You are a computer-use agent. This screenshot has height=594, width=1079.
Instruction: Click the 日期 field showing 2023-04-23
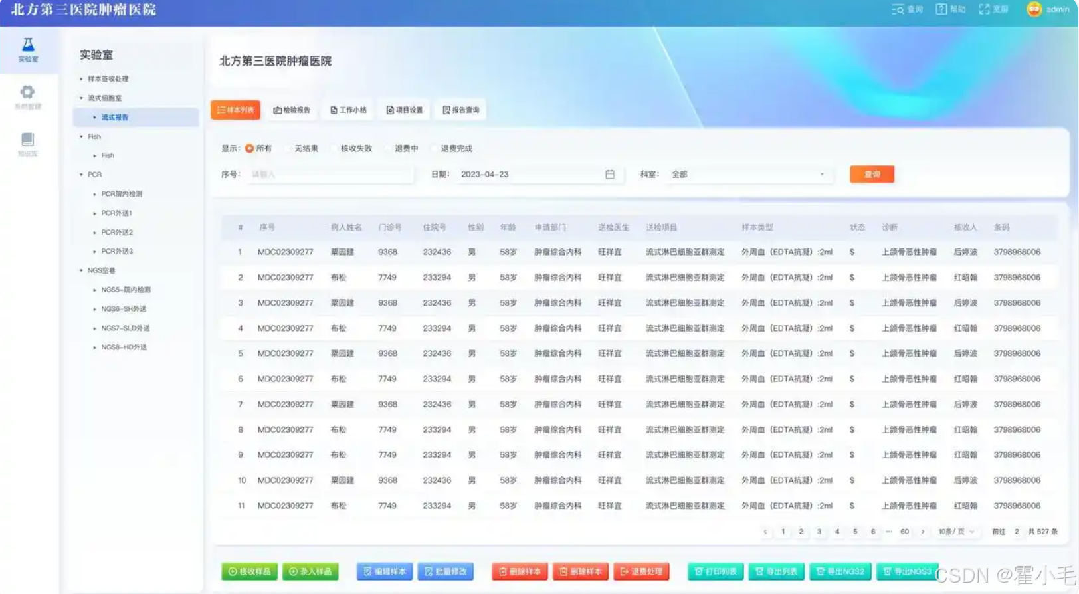[538, 174]
